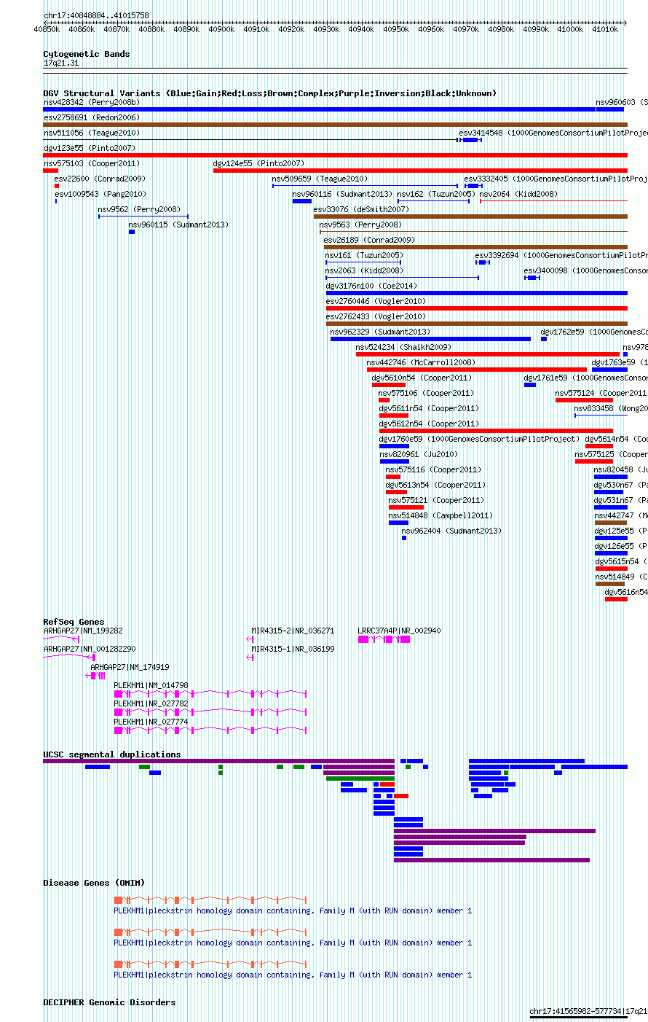
Task: Open the DGV Structural Variants track heading
Action: click(x=269, y=93)
